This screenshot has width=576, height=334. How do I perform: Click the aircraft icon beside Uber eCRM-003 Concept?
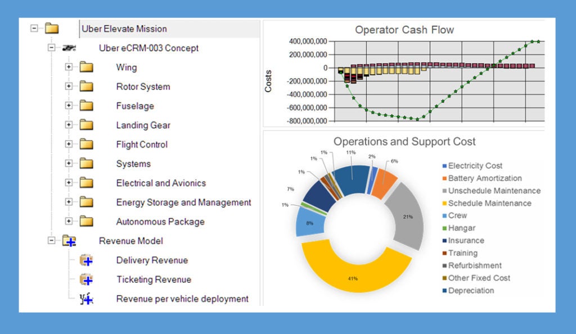[69, 48]
